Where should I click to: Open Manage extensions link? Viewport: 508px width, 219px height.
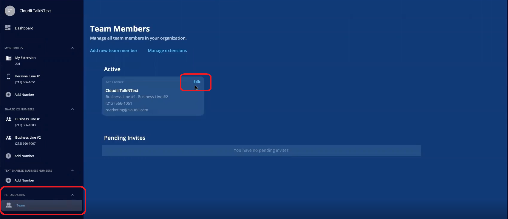(x=167, y=51)
